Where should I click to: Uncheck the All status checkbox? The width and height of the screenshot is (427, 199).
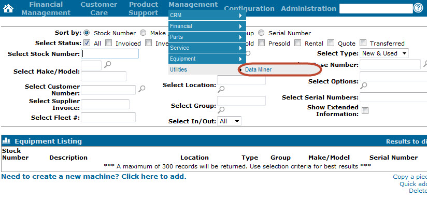(x=87, y=43)
